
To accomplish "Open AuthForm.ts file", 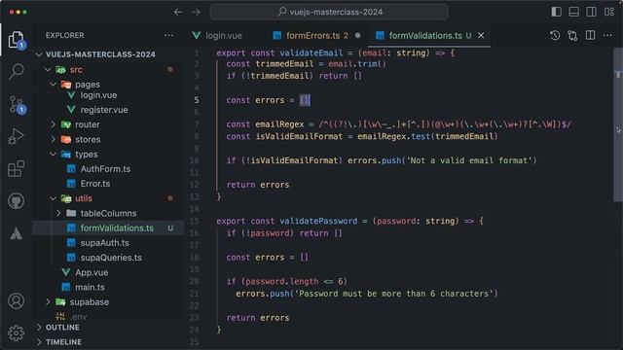I will tap(105, 169).
